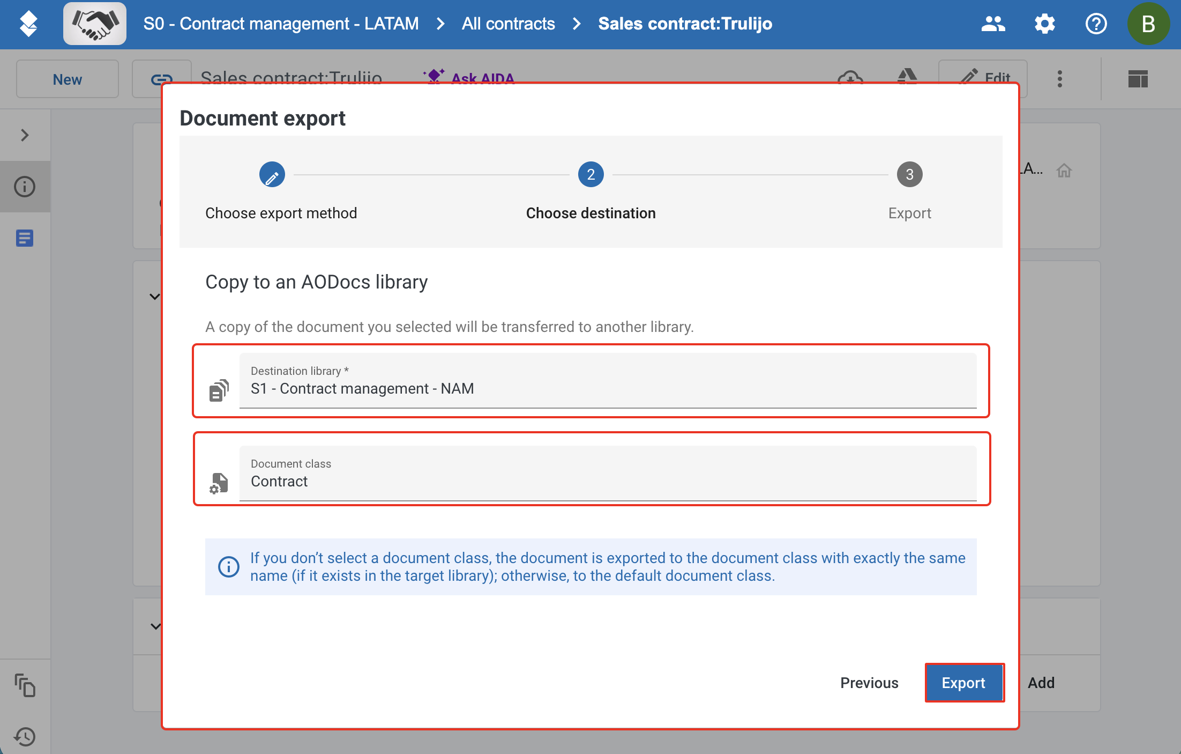Collapse the lower section chevron behind dialog
Viewport: 1181px width, 754px height.
155,626
